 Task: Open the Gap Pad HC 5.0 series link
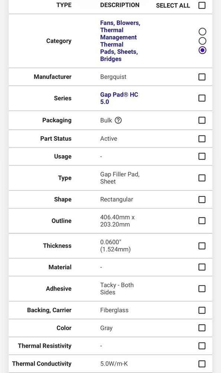119,98
